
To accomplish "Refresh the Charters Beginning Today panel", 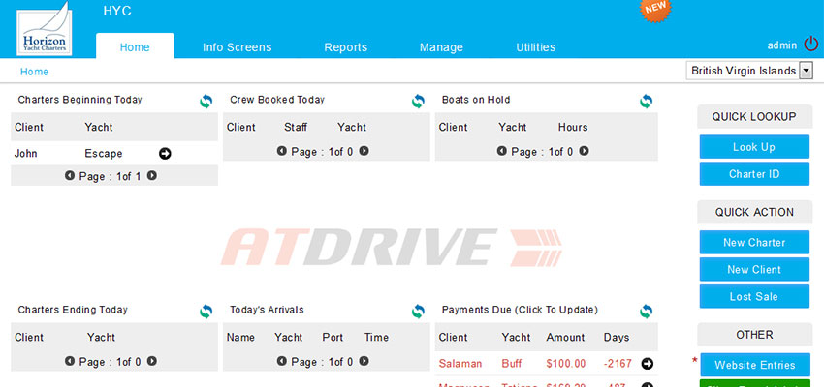I will [x=206, y=102].
